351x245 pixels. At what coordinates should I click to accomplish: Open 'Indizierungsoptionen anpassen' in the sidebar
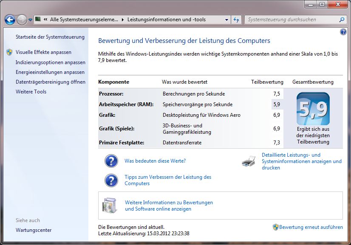(50, 62)
